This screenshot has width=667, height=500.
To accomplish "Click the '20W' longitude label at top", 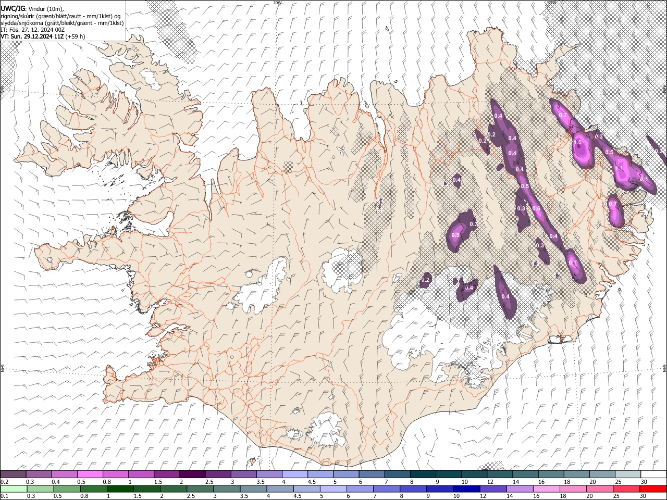I will coord(277,3).
